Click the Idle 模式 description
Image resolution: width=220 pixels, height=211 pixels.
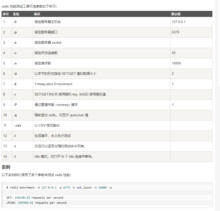(64, 157)
